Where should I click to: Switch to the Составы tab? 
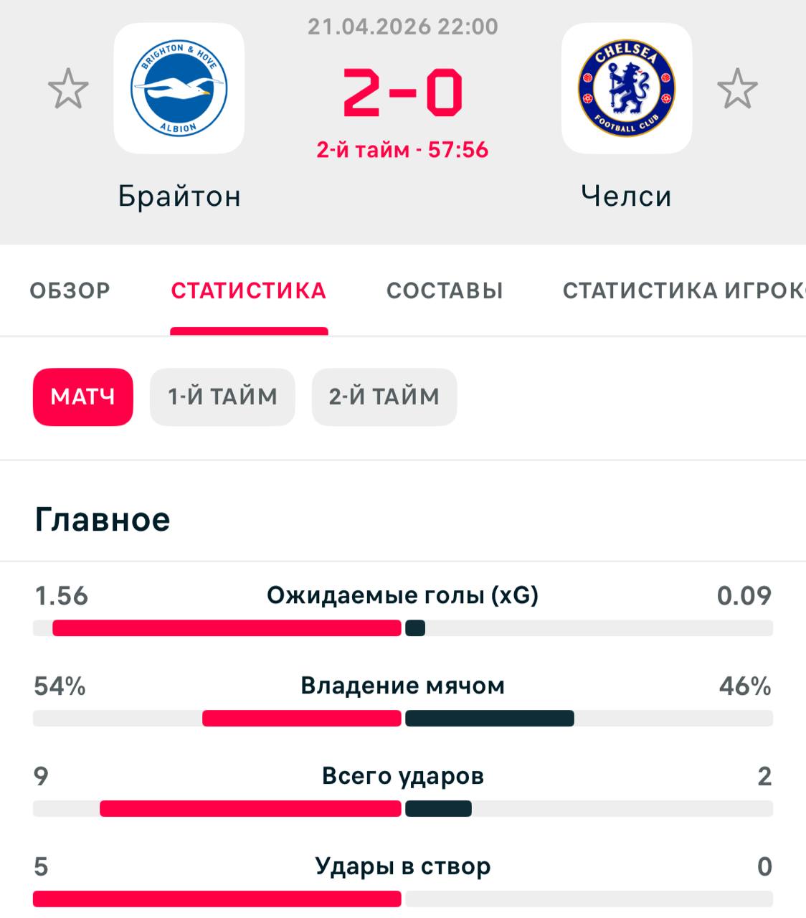point(445,290)
